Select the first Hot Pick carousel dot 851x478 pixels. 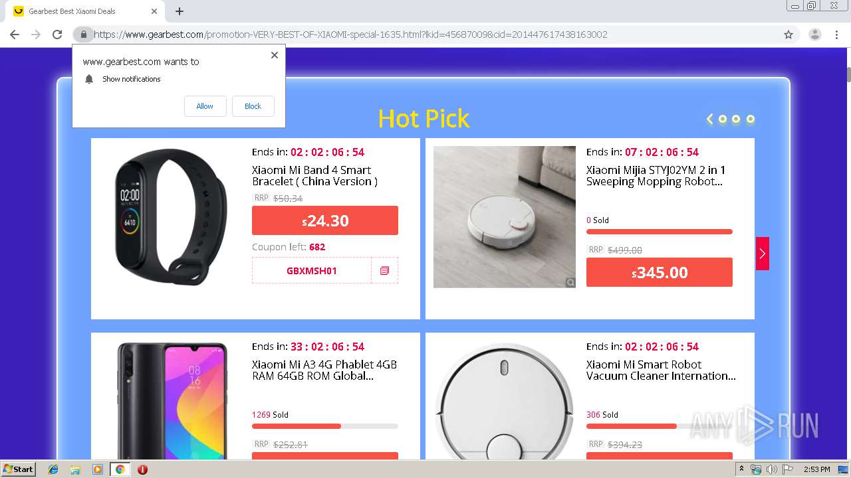(x=723, y=119)
